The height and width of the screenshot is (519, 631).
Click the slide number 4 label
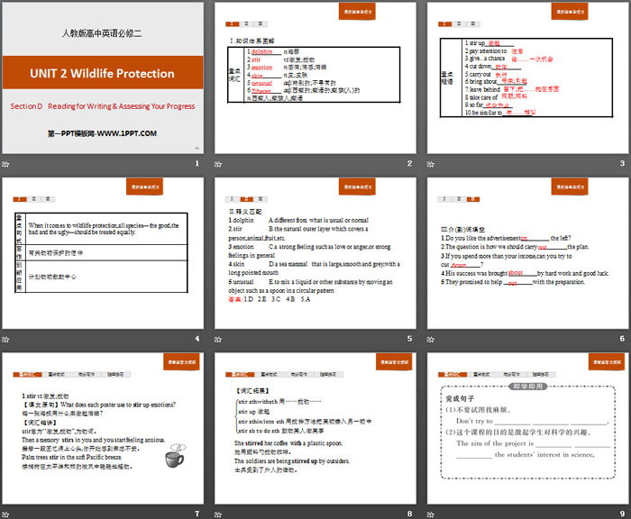coord(197,340)
